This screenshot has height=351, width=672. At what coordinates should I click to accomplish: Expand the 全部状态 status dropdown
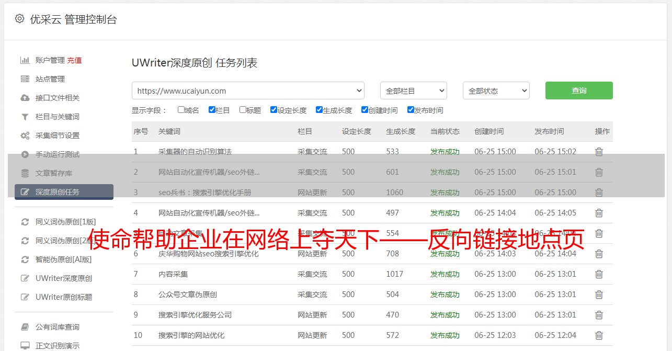[x=496, y=90]
